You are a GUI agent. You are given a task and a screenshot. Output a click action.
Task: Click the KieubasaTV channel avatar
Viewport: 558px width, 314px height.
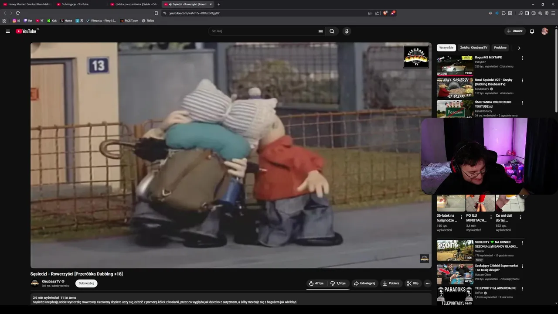coord(35,283)
